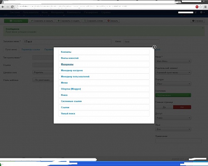
Task: Select Обертка (Wrapper) item type
Action: [x=104, y=89]
